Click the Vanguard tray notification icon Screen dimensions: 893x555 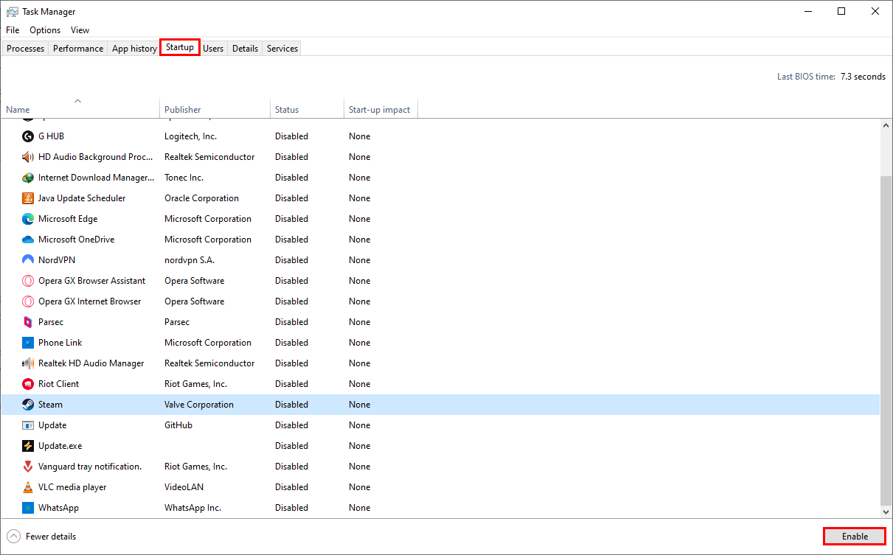point(28,467)
